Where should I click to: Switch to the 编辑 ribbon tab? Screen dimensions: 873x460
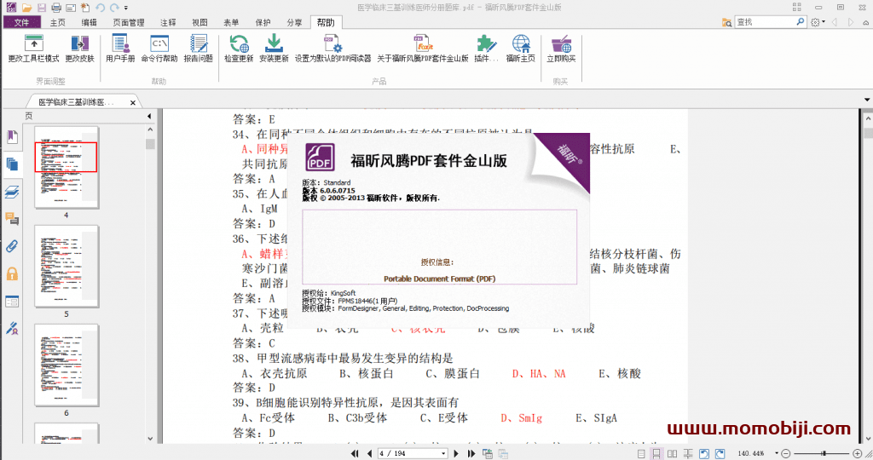pyautogui.click(x=89, y=22)
